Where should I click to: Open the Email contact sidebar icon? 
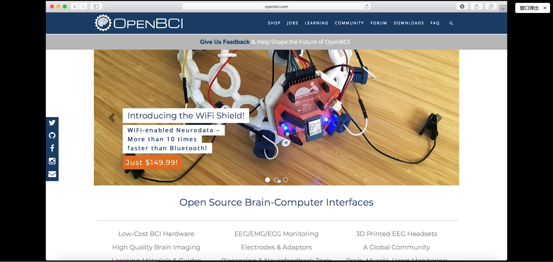tap(52, 174)
